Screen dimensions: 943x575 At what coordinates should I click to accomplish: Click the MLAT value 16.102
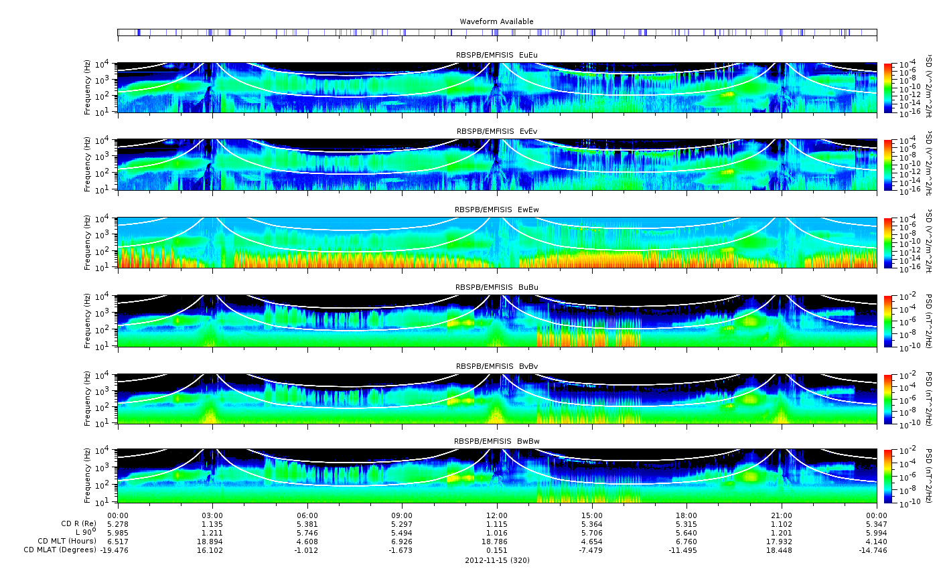[x=212, y=550]
